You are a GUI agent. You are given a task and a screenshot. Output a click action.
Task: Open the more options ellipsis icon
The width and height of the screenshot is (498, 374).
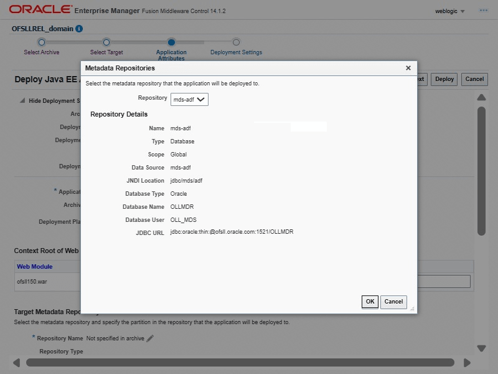[484, 11]
